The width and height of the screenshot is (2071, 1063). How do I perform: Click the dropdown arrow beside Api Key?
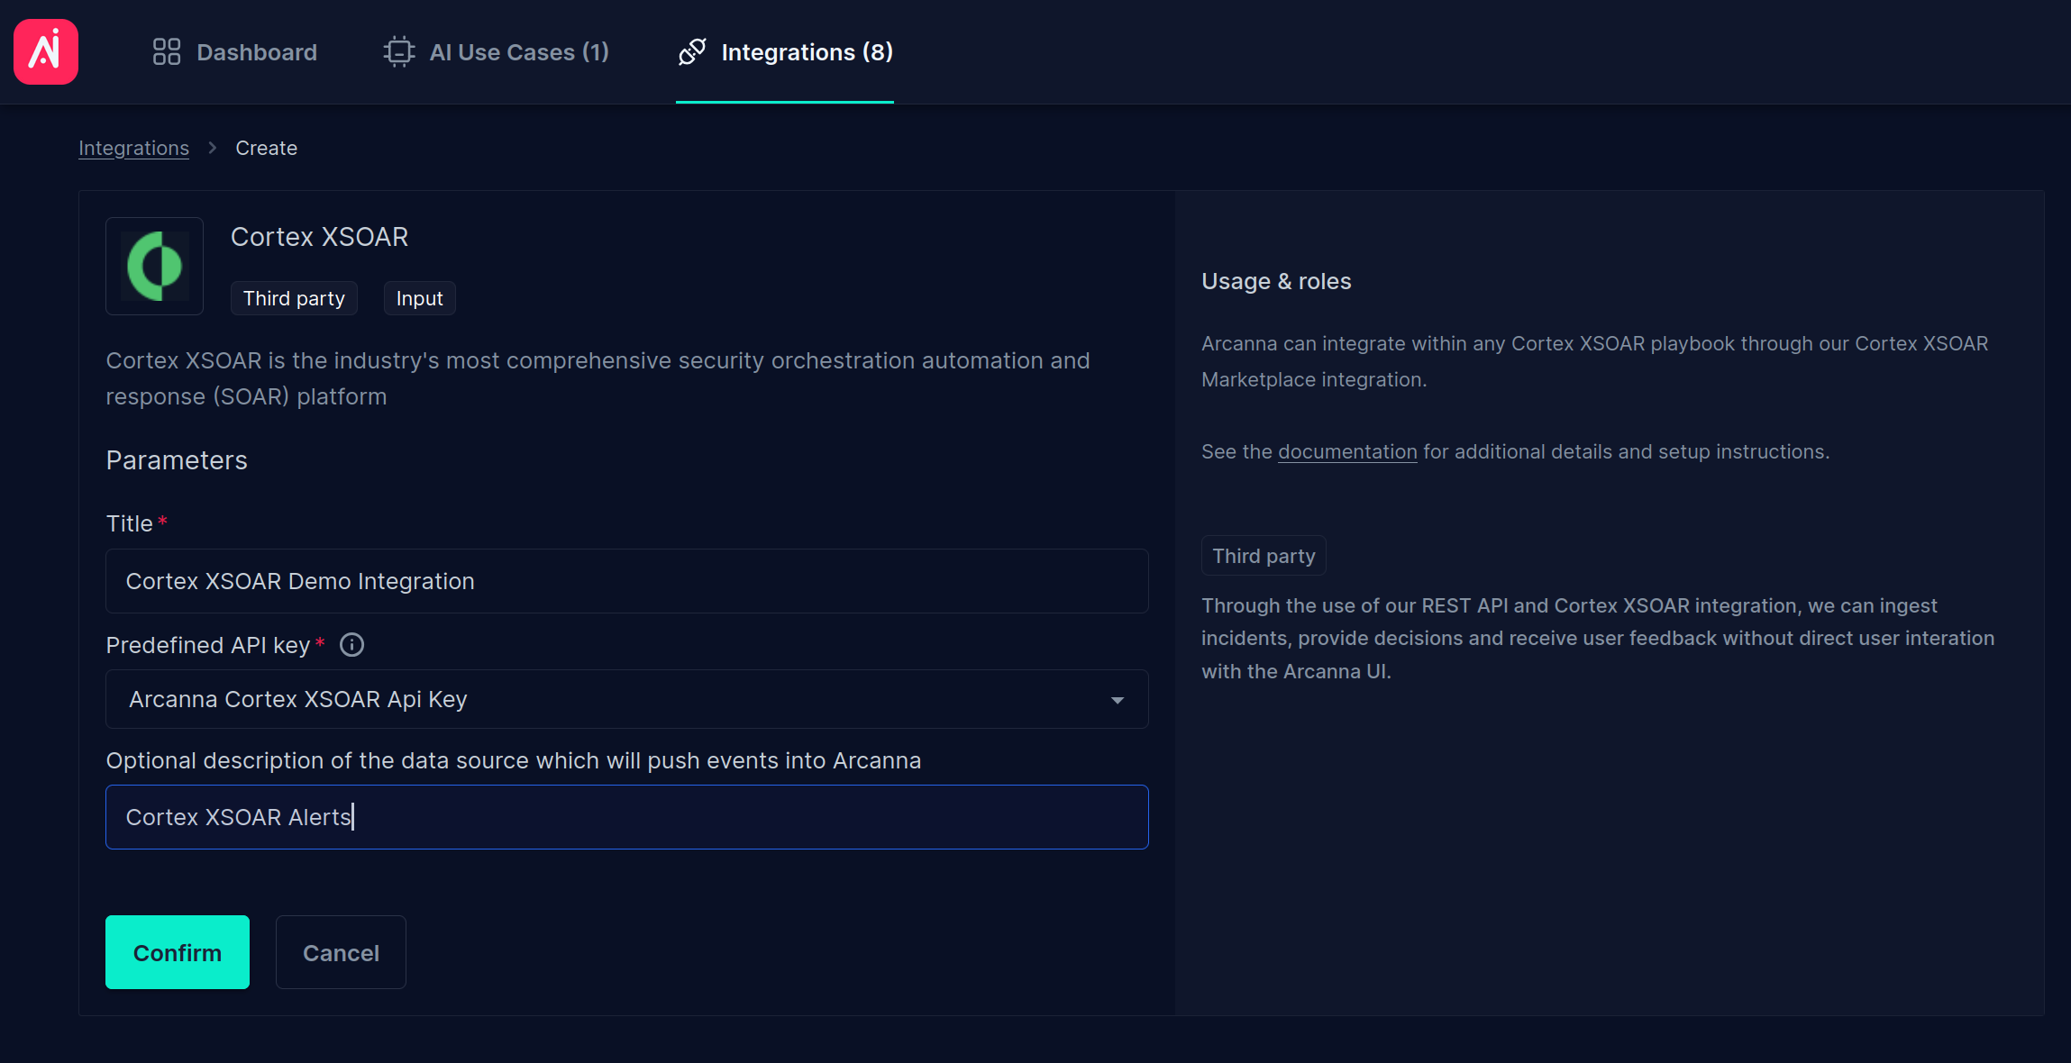(1118, 700)
